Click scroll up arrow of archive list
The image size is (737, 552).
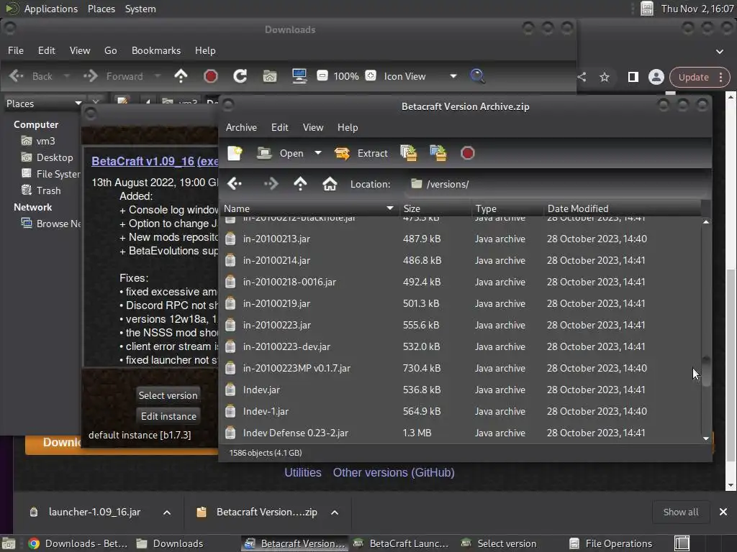[x=706, y=221]
